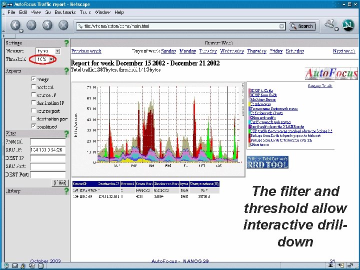The height and width of the screenshot is (270, 360).
Task: Open help for the Filter section
Action: [x=66, y=133]
